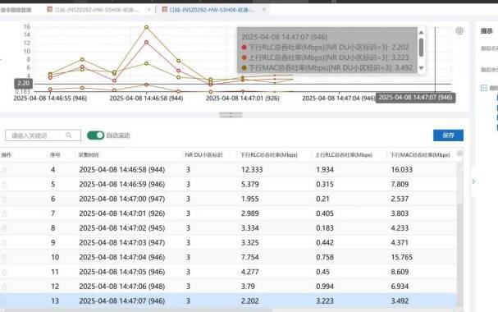Click the chart settings gear icon
The width and height of the screenshot is (498, 312).
click(459, 31)
